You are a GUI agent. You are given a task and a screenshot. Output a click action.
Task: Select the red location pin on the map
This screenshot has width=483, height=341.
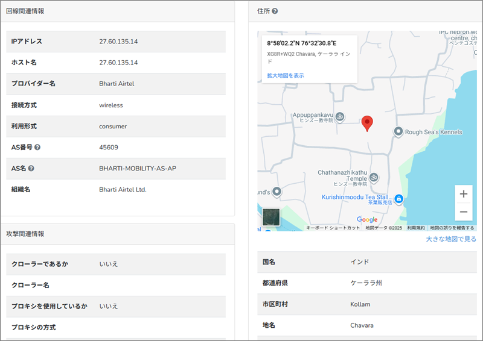pyautogui.click(x=367, y=124)
